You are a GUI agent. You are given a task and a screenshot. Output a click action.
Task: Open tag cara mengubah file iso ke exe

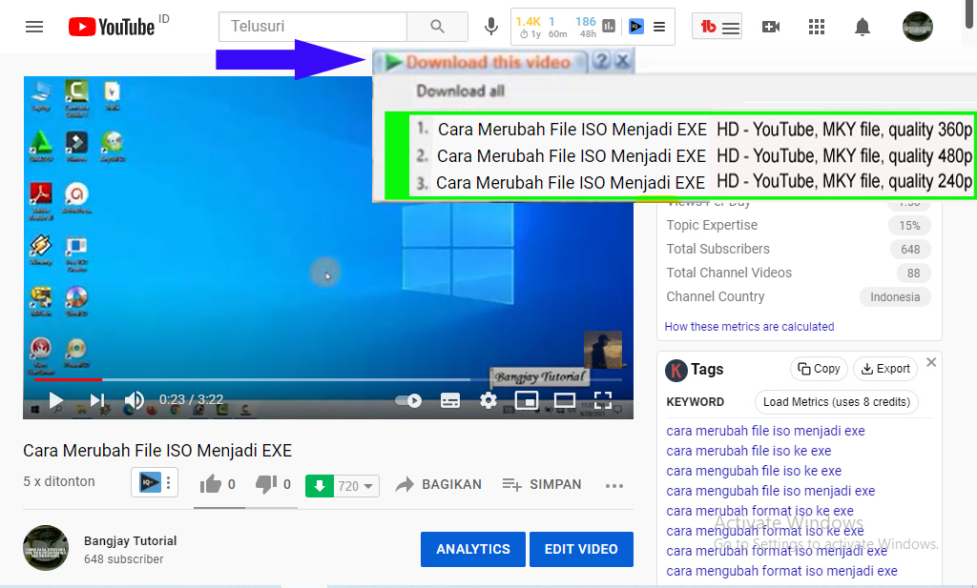754,471
